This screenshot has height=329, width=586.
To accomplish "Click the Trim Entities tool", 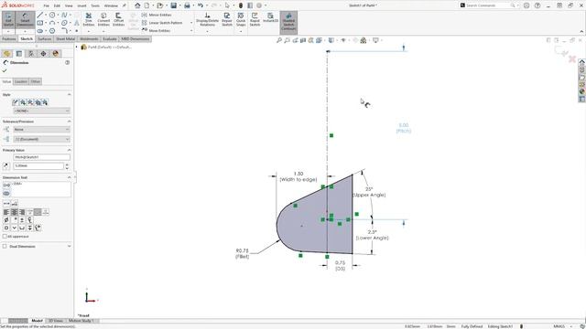I will [89, 19].
